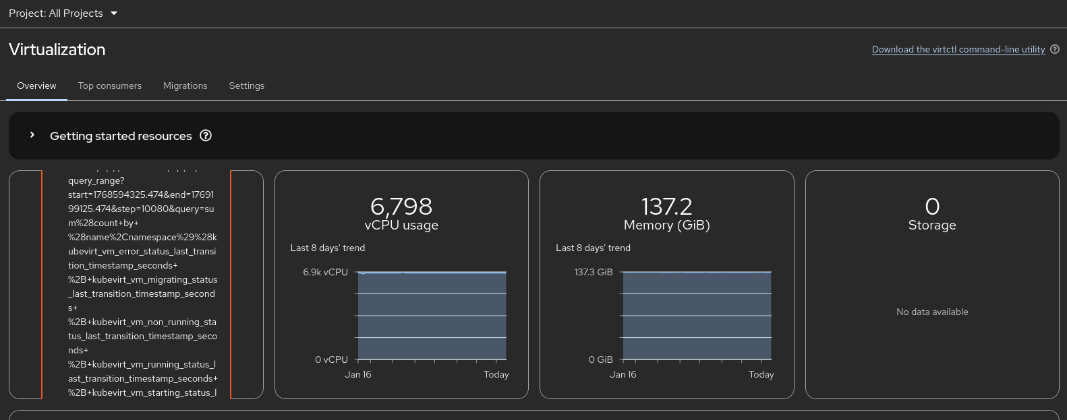Switch to the Top consumers tab

[110, 86]
